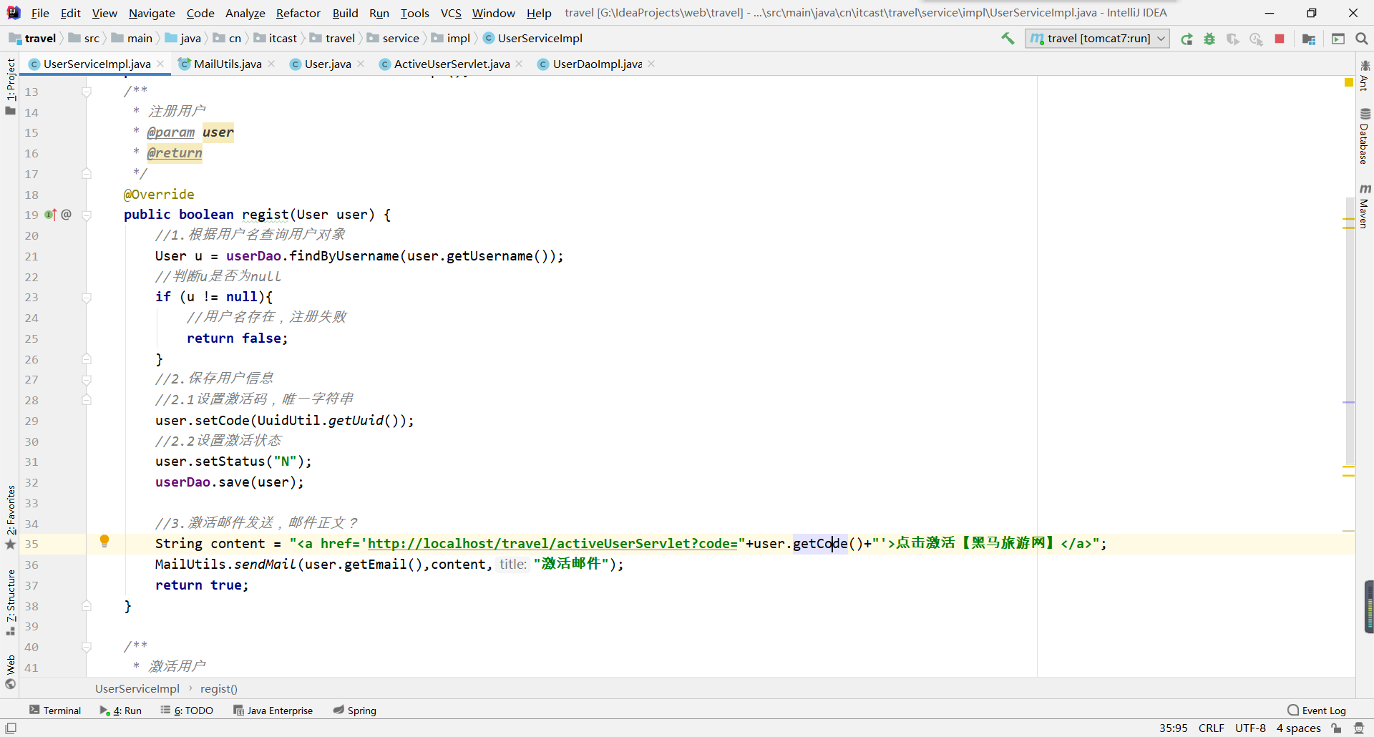Viewport: 1374px width, 737px height.
Task: Click the Search Everywhere magnifier icon
Action: click(x=1362, y=39)
